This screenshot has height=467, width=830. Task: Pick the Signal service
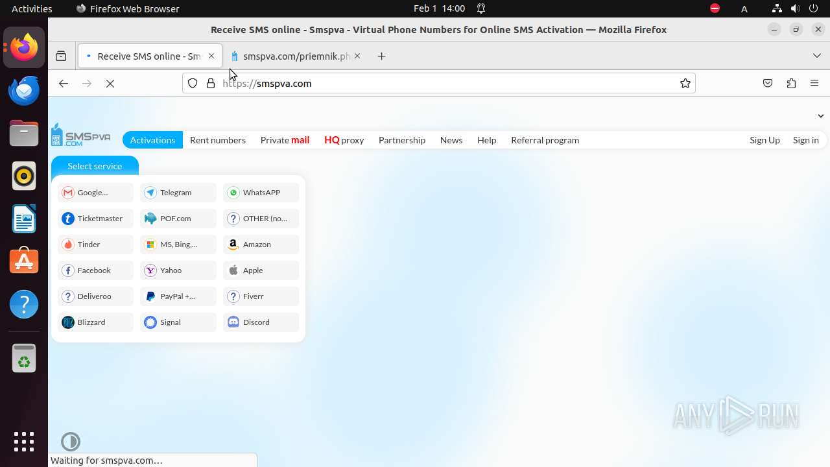tap(178, 322)
